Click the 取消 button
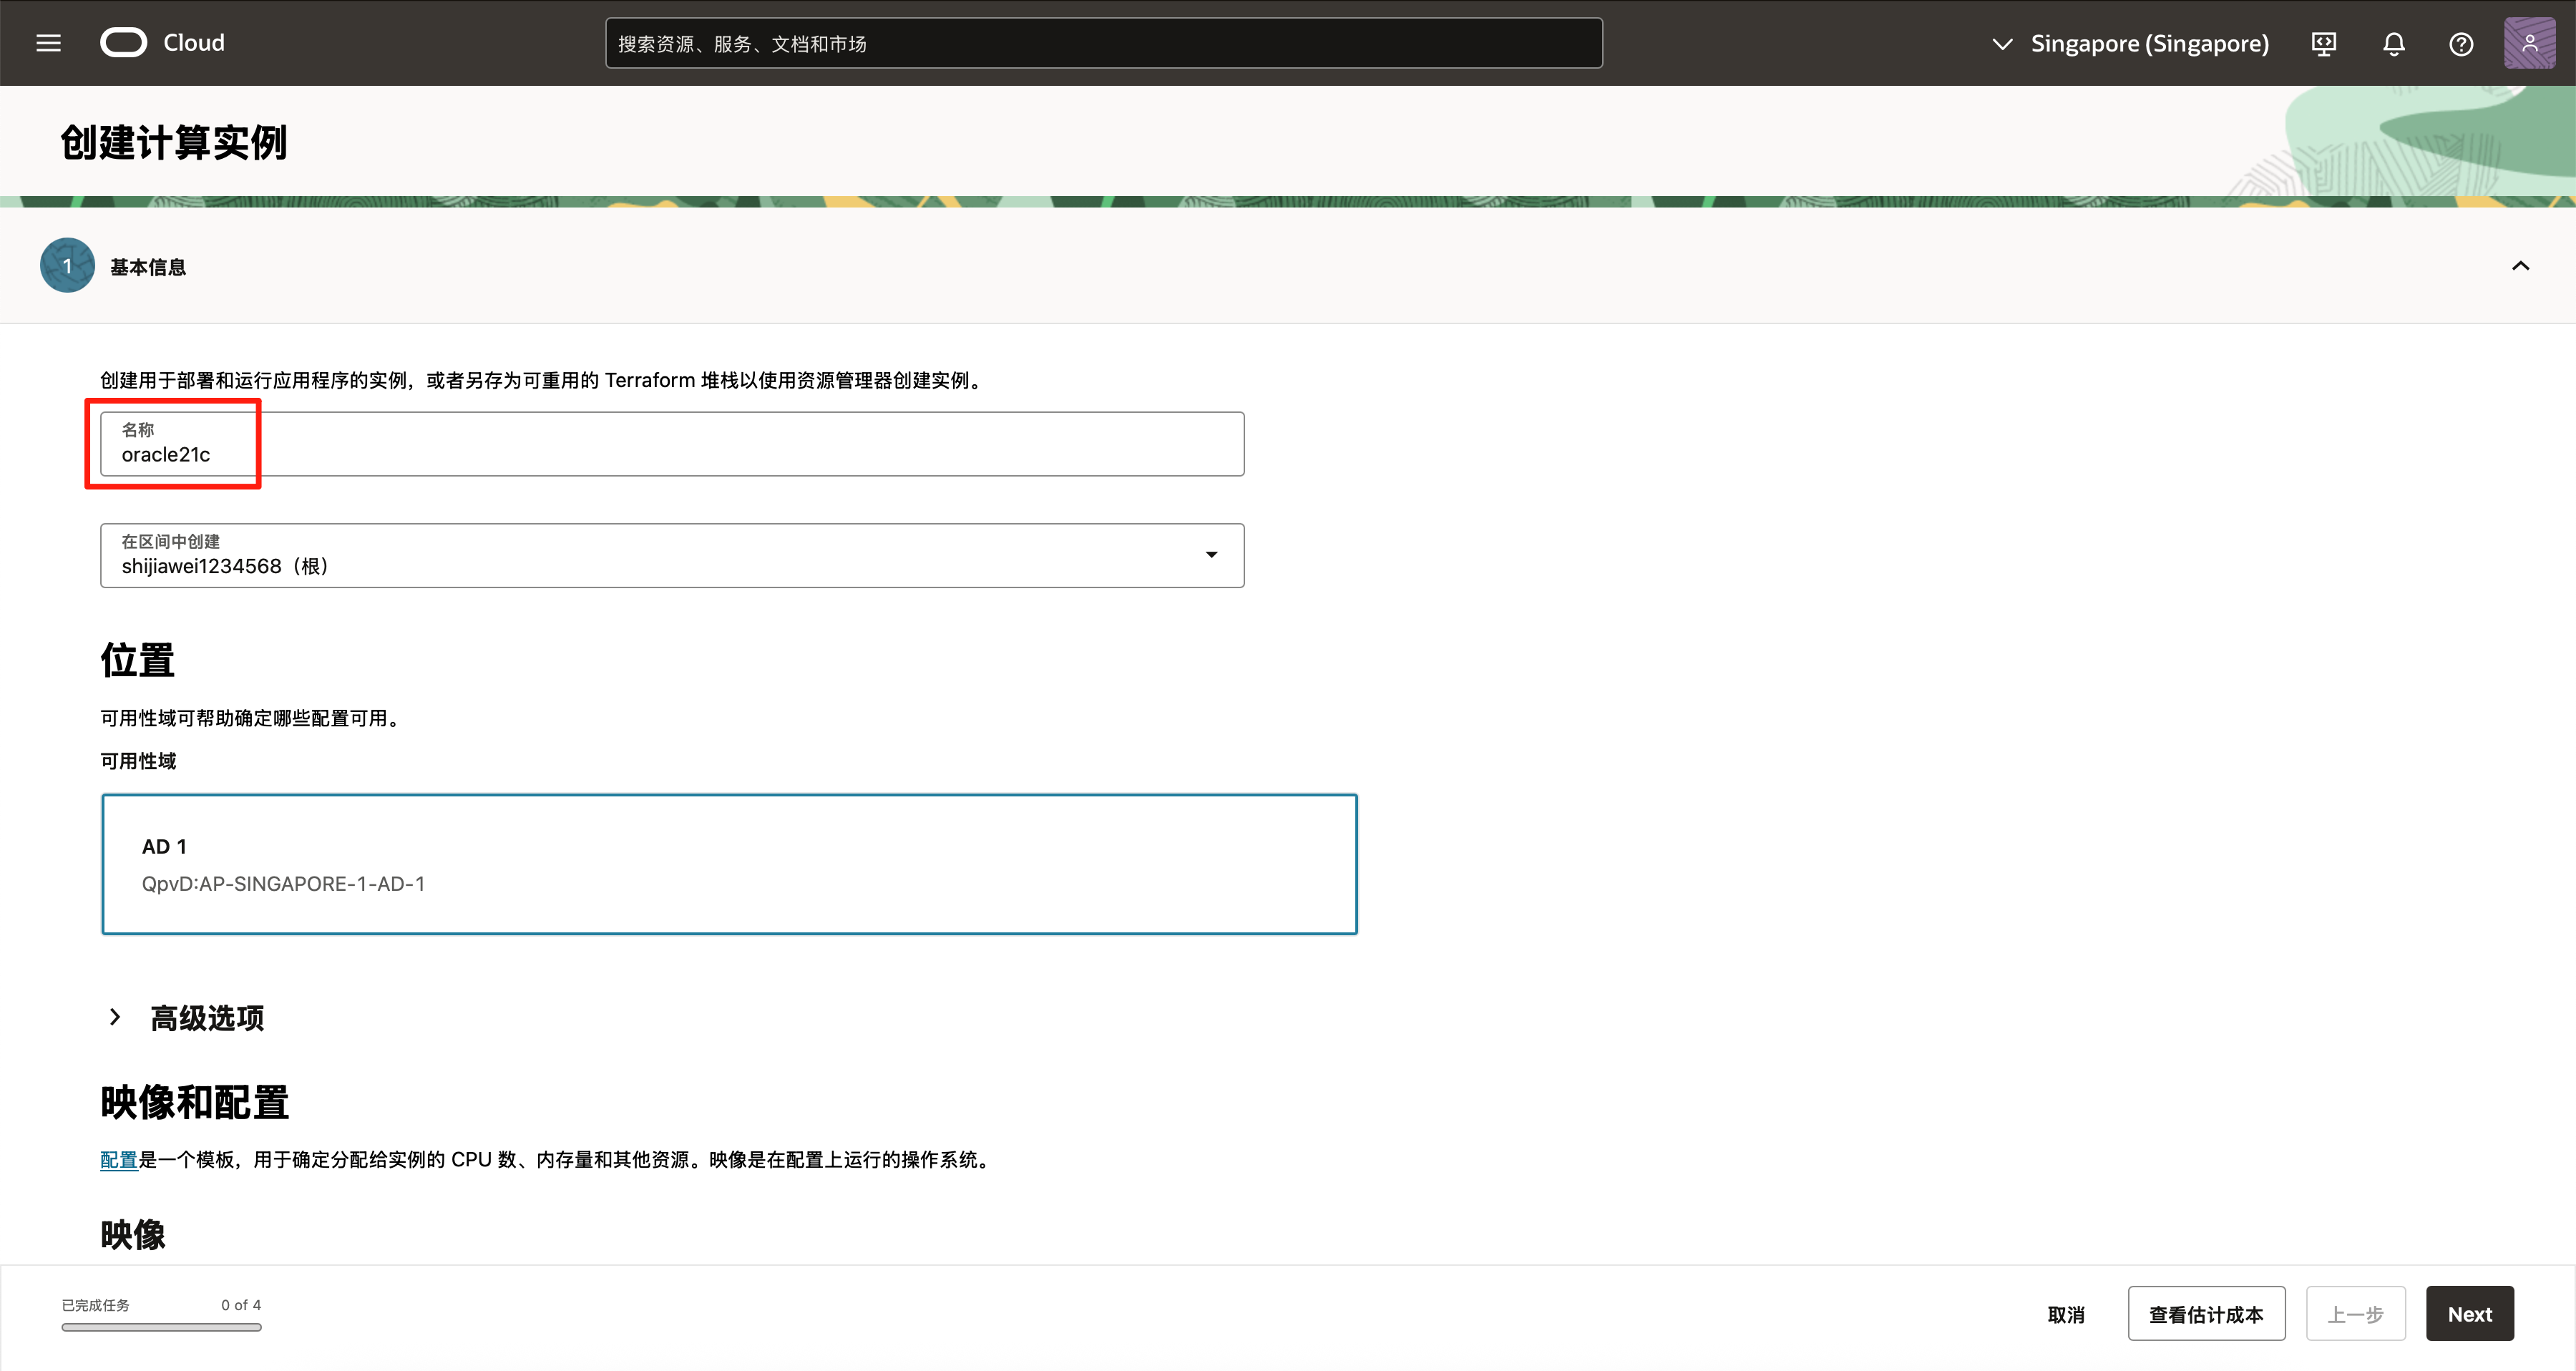The width and height of the screenshot is (2576, 1371). pos(2065,1314)
